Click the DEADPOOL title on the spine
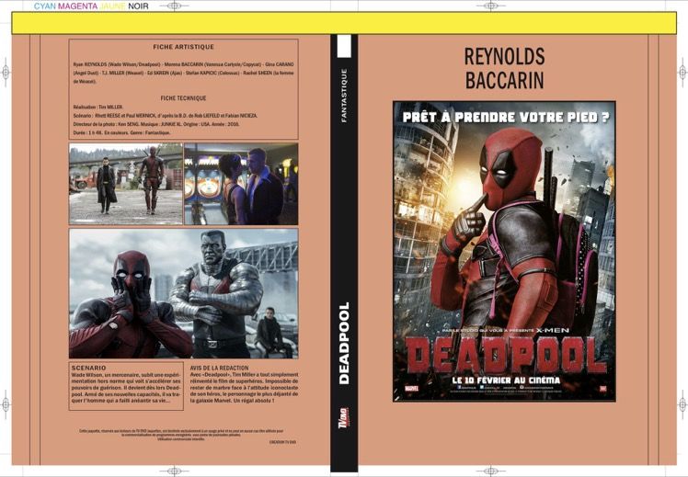This screenshot has height=477, width=688. click(x=344, y=343)
